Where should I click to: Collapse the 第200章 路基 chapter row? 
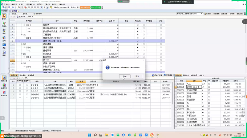click(19, 41)
